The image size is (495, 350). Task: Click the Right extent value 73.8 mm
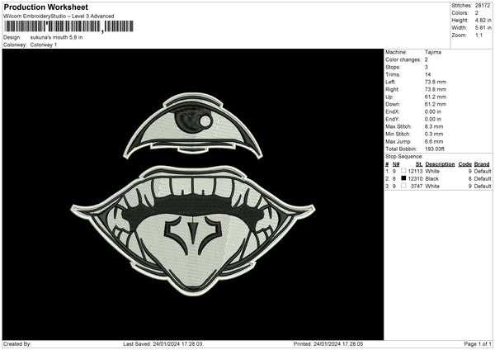click(x=436, y=89)
